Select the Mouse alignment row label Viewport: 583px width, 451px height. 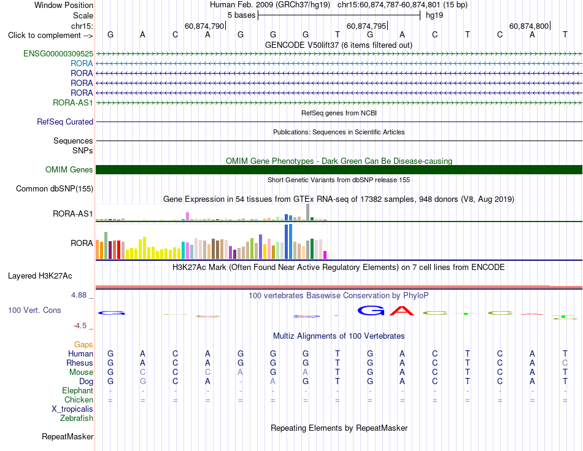81,372
